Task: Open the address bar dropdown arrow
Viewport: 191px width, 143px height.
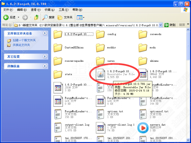Action: pyautogui.click(x=160, y=25)
